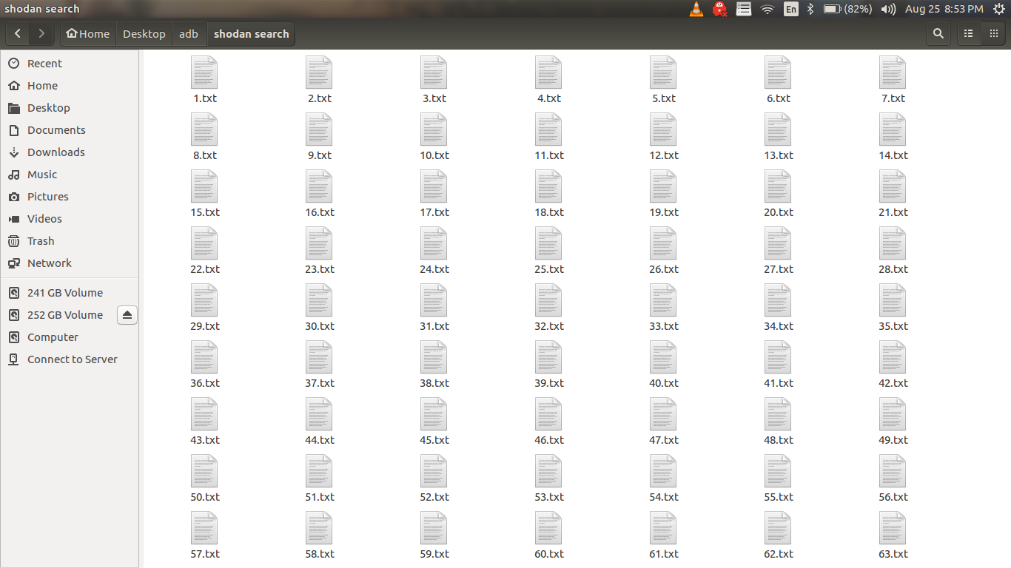
Task: Eject the 252 GB Volume
Action: [127, 315]
